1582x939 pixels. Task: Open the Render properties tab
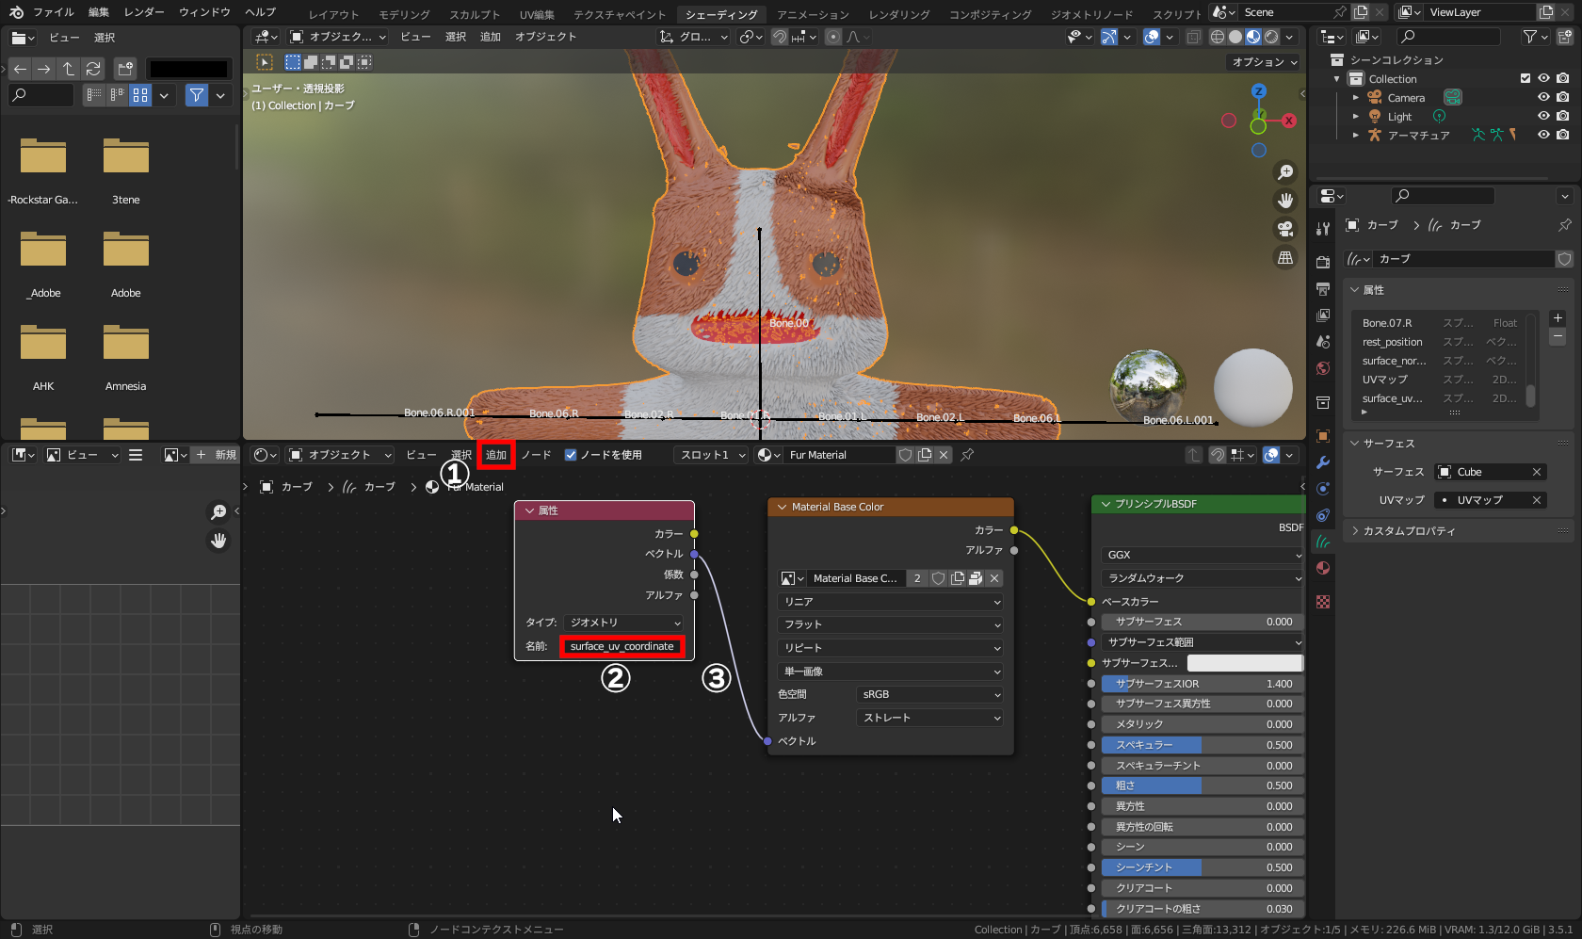pyautogui.click(x=1323, y=262)
